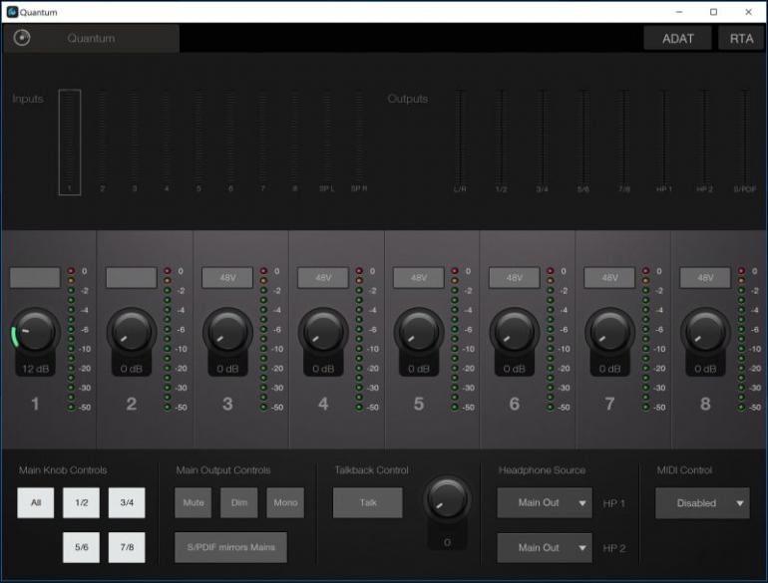The width and height of the screenshot is (768, 583).
Task: Click the Headphone Source heading
Action: coord(542,470)
